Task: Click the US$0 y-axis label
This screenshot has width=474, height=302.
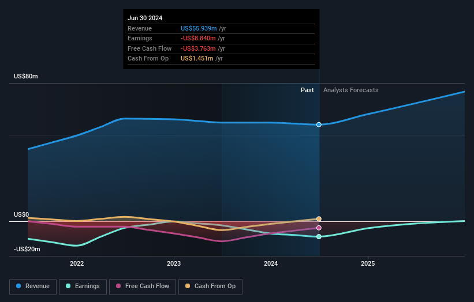Action: coord(21,214)
